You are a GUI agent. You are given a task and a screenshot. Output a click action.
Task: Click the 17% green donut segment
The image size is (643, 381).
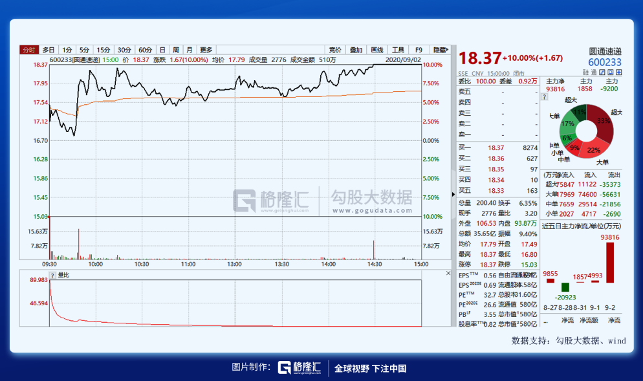(567, 124)
